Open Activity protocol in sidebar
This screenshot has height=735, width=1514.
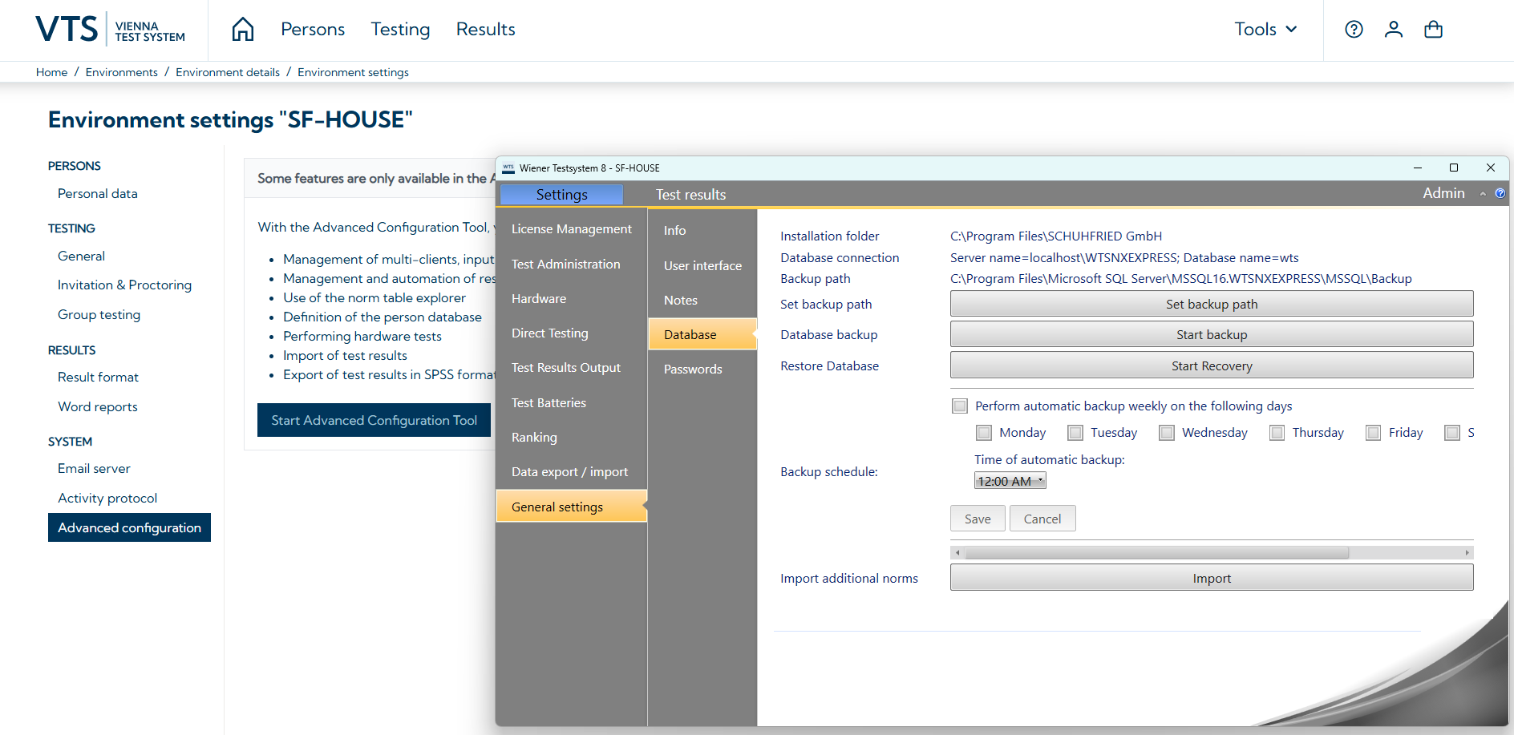(x=107, y=499)
